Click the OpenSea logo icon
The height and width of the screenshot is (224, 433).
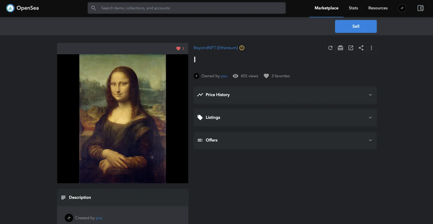click(11, 8)
